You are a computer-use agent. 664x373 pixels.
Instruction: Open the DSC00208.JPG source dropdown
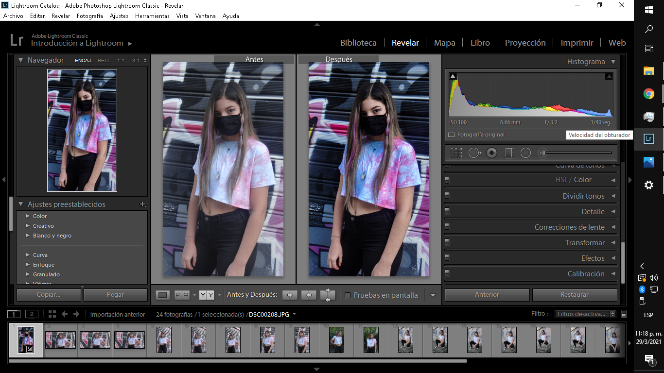(294, 314)
